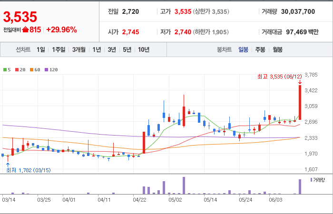
Task: Click the 05/02 date axis label
Action: pos(175,200)
